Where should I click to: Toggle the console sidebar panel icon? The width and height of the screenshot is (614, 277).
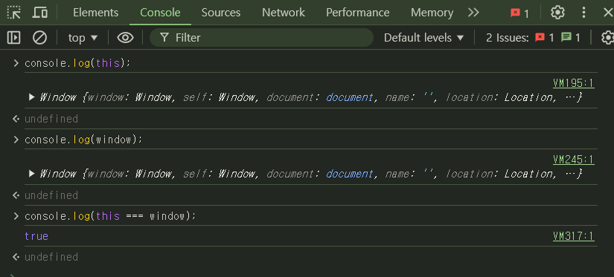coord(13,38)
